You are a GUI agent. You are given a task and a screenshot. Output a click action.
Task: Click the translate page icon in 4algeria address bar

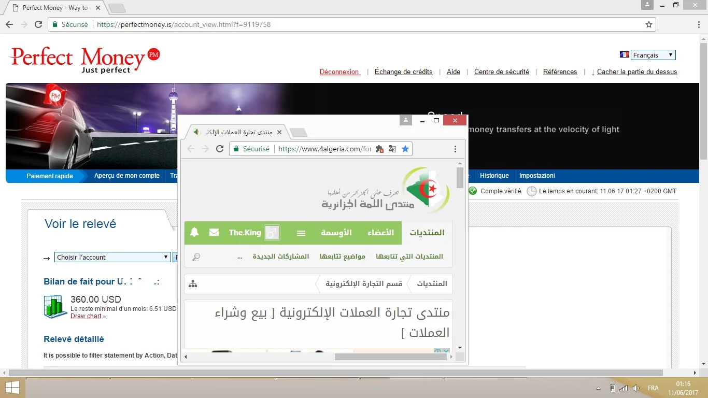[392, 149]
